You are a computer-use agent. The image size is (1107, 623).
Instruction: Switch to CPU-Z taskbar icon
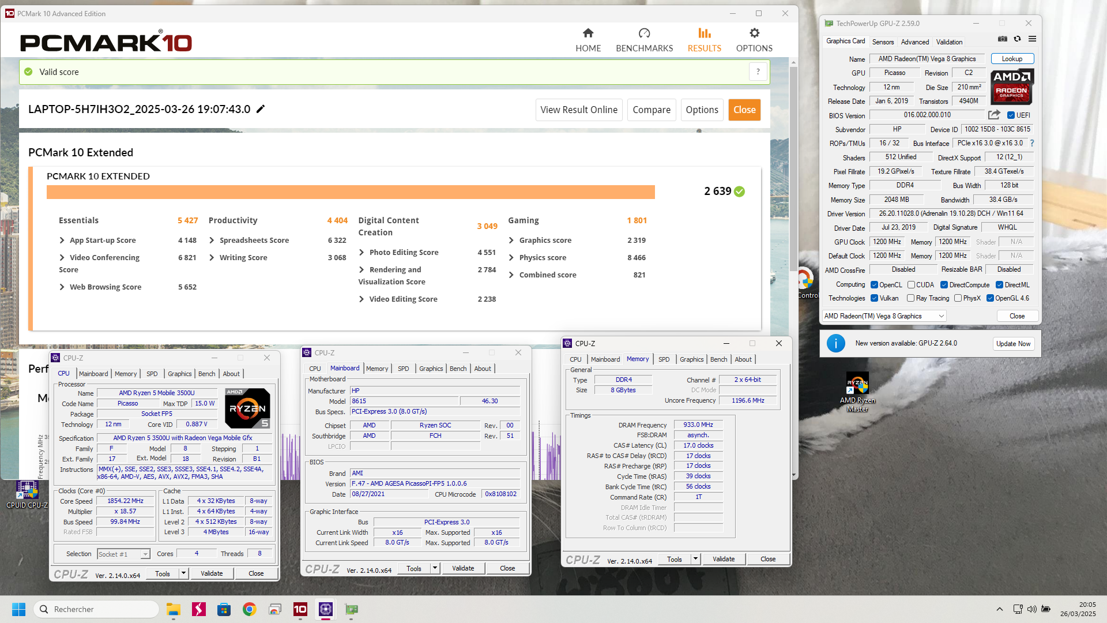tap(325, 609)
